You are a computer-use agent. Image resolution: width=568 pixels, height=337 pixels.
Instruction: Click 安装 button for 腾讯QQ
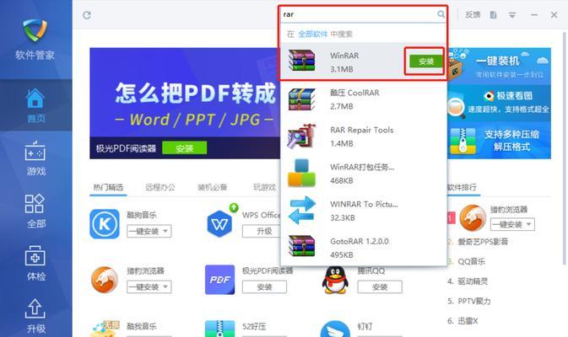coord(380,287)
